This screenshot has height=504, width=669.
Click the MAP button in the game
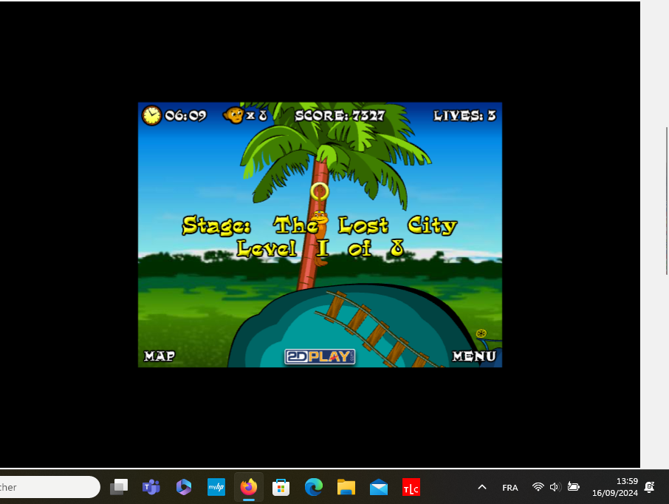[x=159, y=356]
